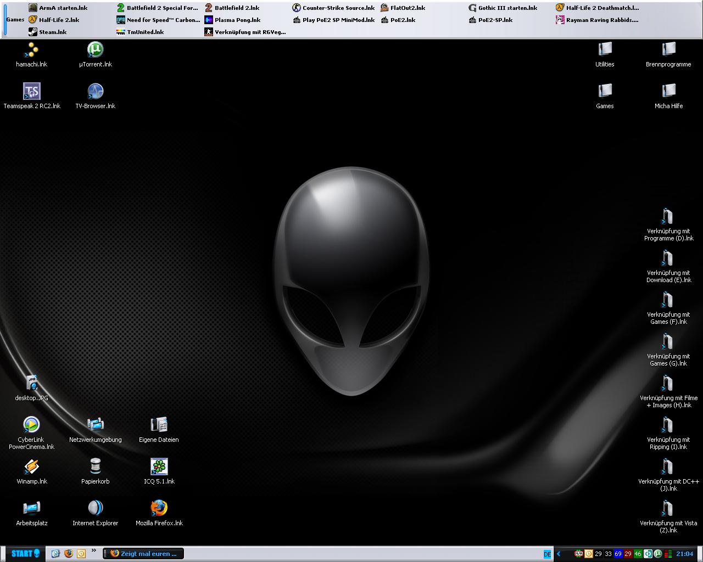Open Play PoE2 SP MiniMod shortcut
This screenshot has height=562, width=703.
334,20
